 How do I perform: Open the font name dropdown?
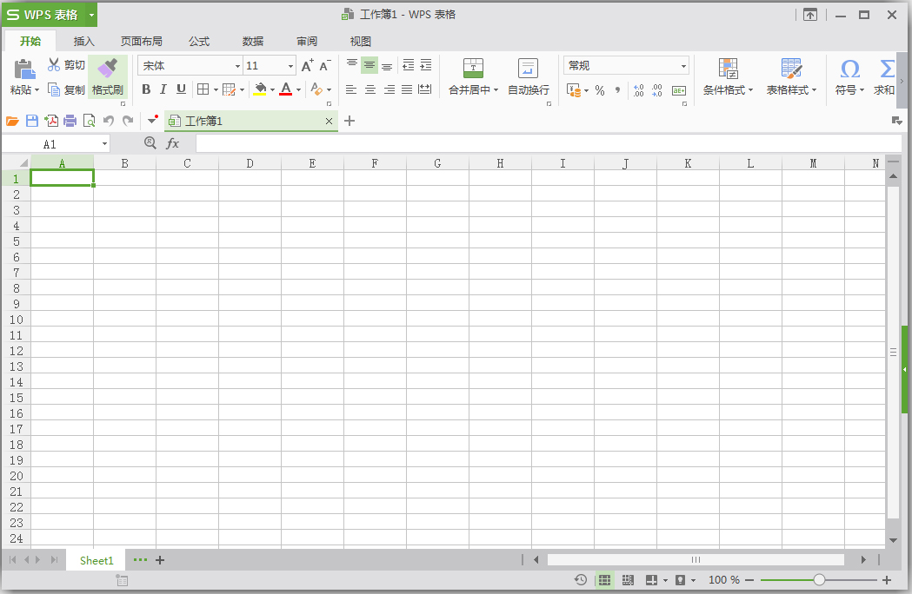[x=239, y=65]
